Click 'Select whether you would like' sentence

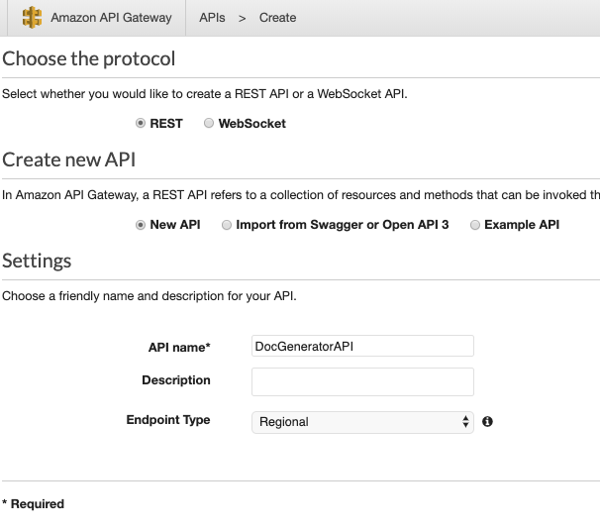pyautogui.click(x=205, y=94)
